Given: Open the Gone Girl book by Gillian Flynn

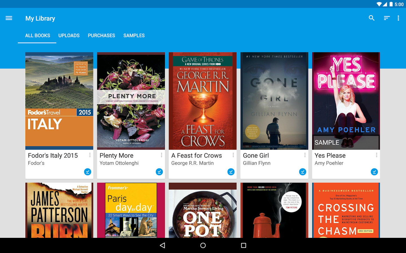Looking at the screenshot, I should (x=274, y=100).
